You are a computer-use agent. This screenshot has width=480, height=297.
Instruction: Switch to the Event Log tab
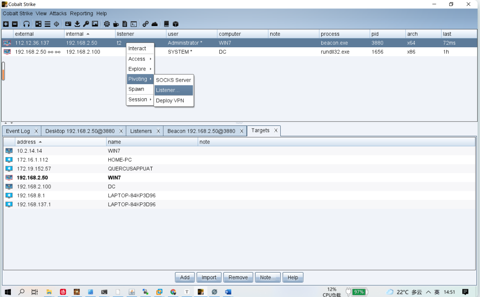pyautogui.click(x=18, y=131)
